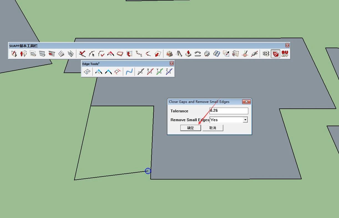This screenshot has width=339, height=218.
Task: Click the SU APP logo icon
Action: (285, 54)
